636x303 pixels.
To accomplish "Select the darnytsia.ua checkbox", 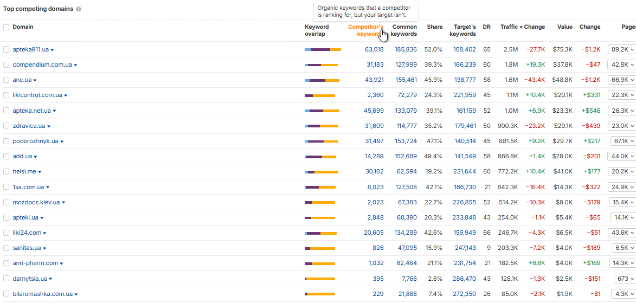I will (x=6, y=279).
